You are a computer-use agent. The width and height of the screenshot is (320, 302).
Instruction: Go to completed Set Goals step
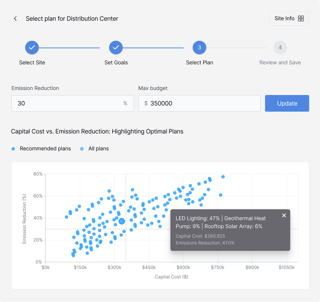[x=116, y=47]
